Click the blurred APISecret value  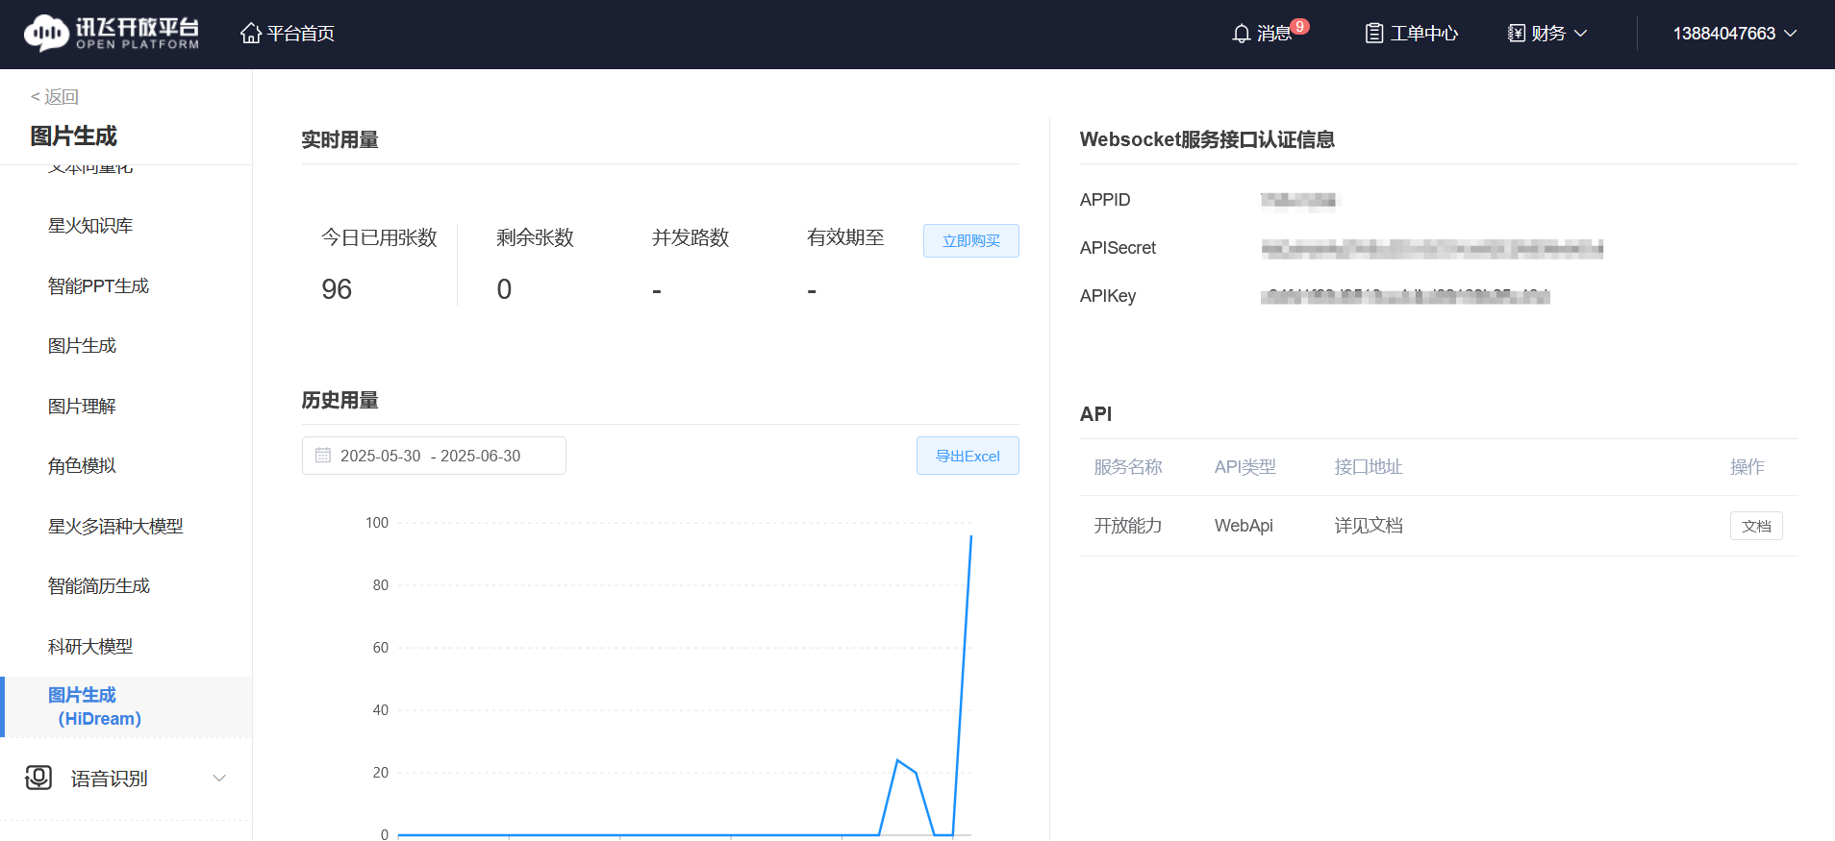(1432, 249)
